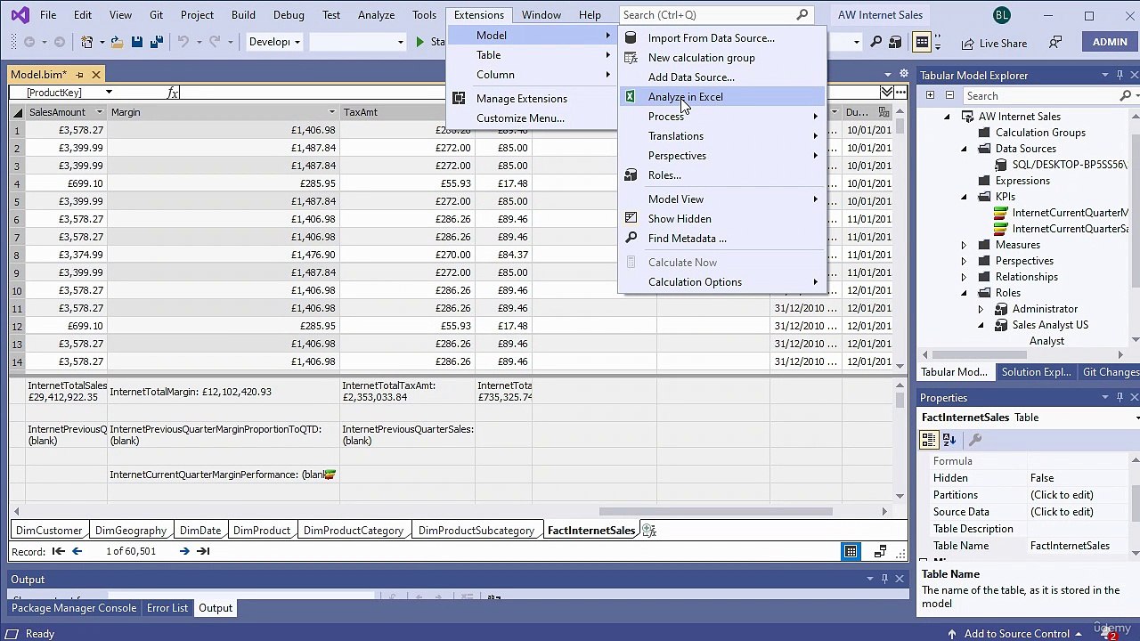Expand the Perspectives tree node
This screenshot has width=1140, height=641.
coord(964,261)
